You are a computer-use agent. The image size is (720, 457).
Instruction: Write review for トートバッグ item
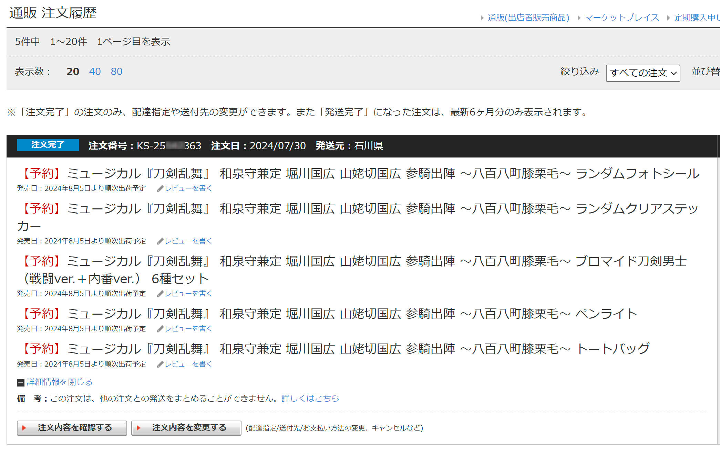click(188, 364)
